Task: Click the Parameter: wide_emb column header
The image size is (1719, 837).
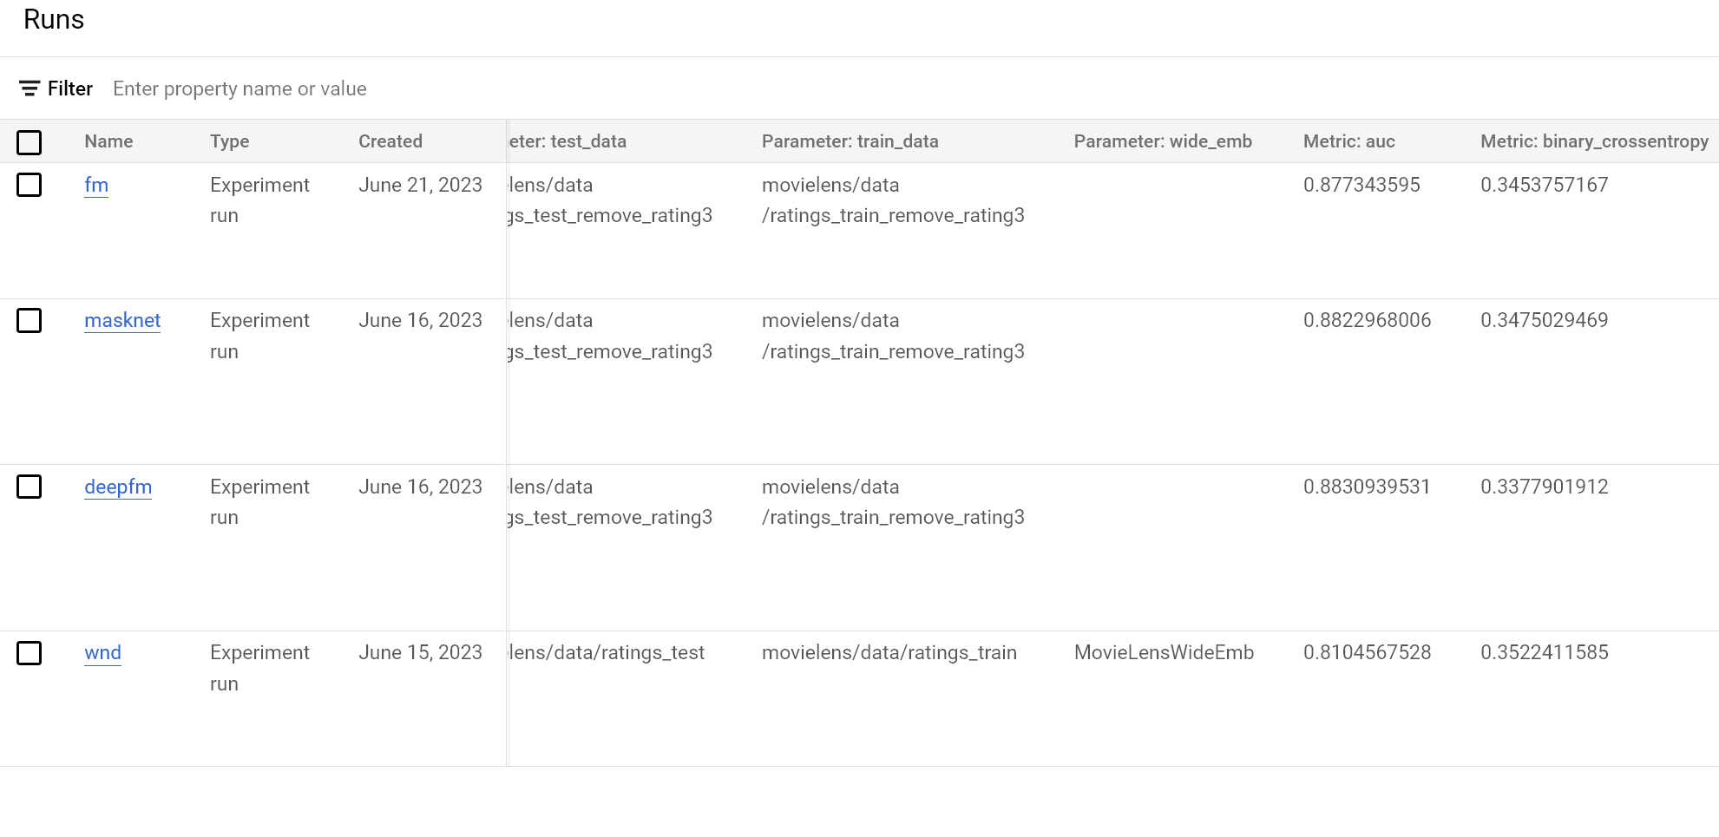Action: tap(1163, 141)
